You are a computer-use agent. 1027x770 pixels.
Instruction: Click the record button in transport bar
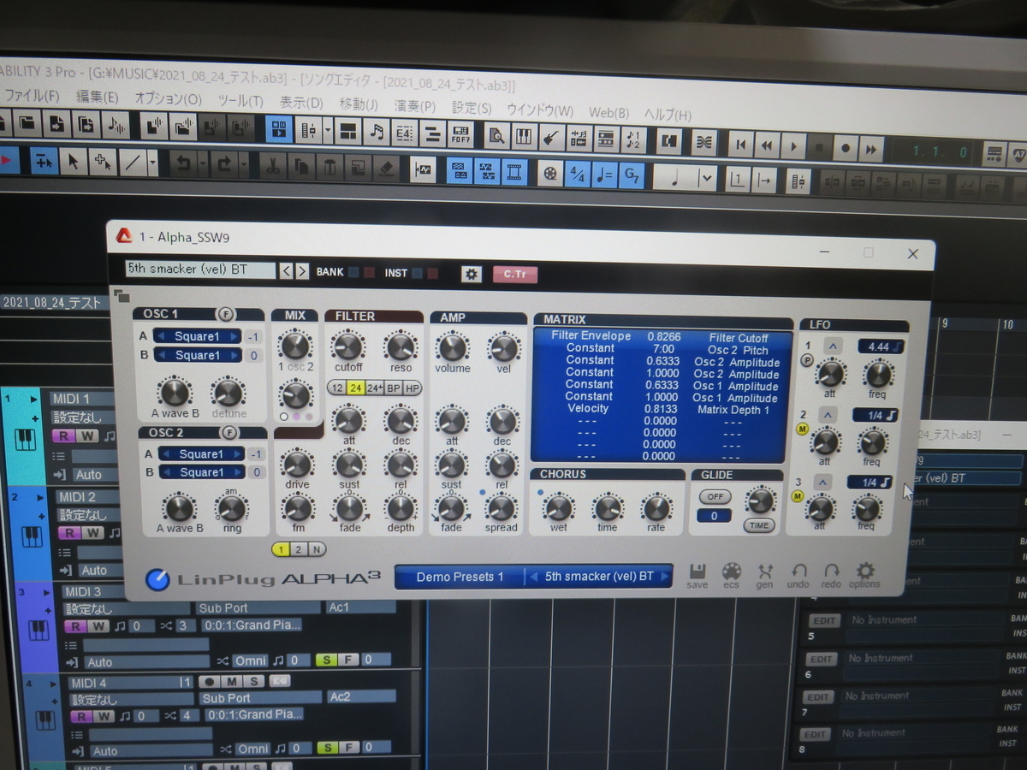[845, 148]
